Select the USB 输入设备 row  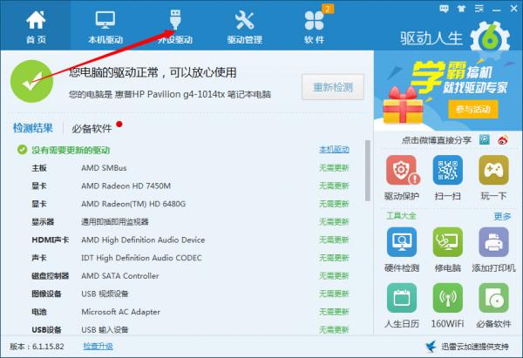pos(190,330)
